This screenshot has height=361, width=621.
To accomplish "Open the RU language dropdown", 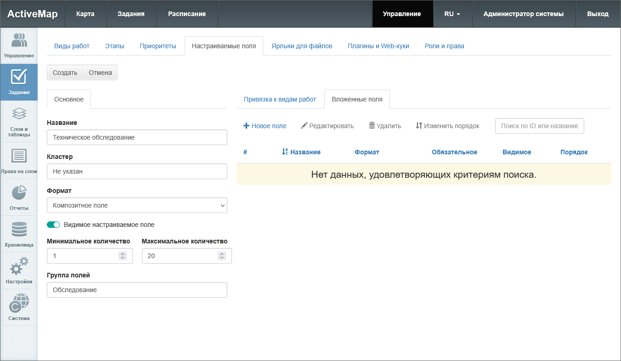I will coord(452,14).
